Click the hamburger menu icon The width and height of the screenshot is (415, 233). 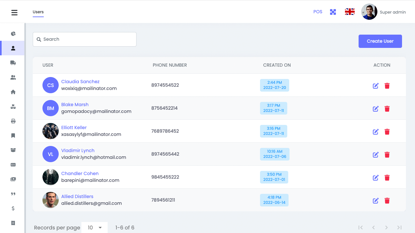14,13
